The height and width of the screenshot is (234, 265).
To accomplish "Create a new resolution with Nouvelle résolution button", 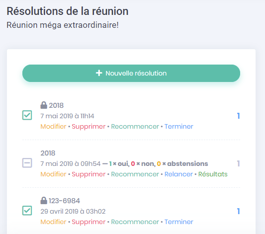I will coord(131,73).
